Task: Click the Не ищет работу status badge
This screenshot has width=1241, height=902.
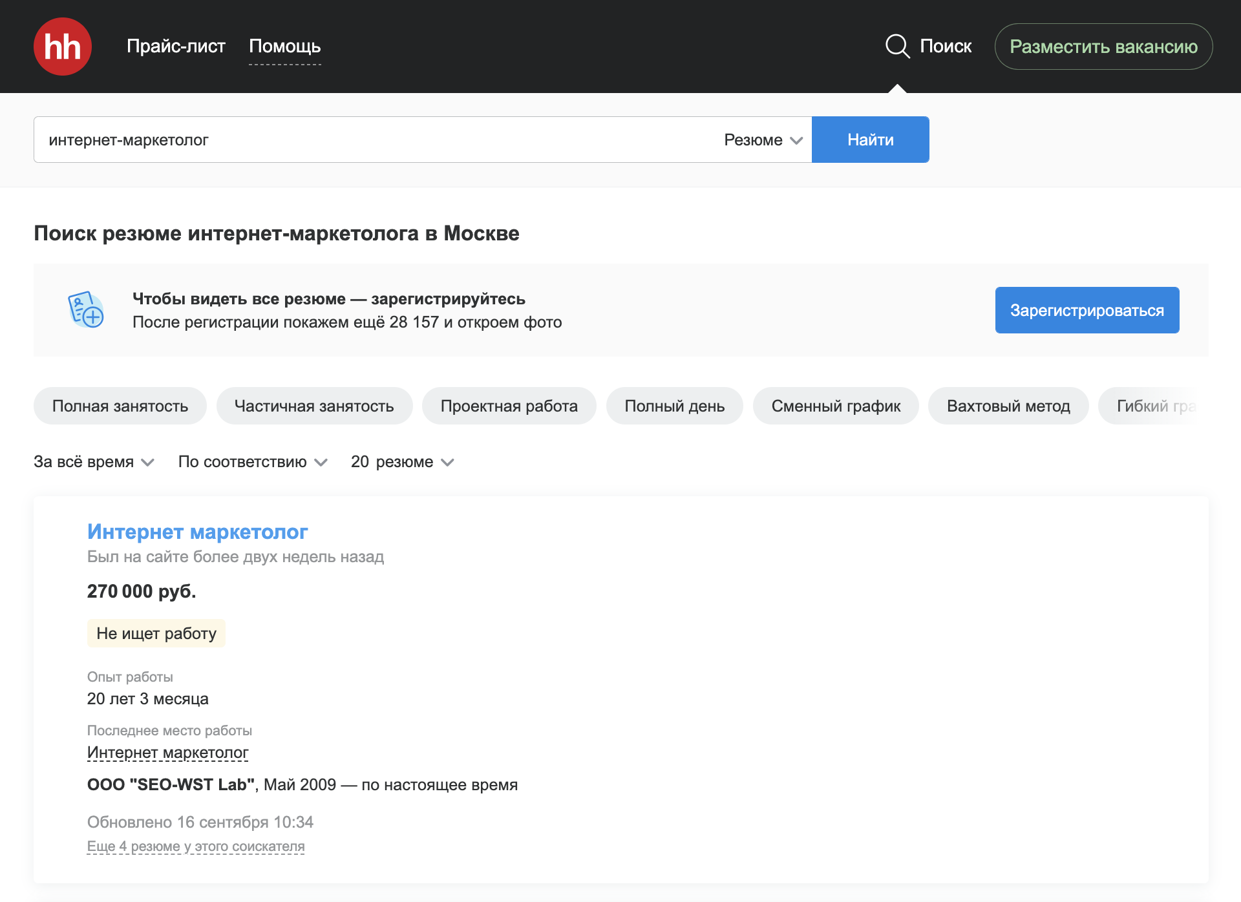Action: (156, 633)
